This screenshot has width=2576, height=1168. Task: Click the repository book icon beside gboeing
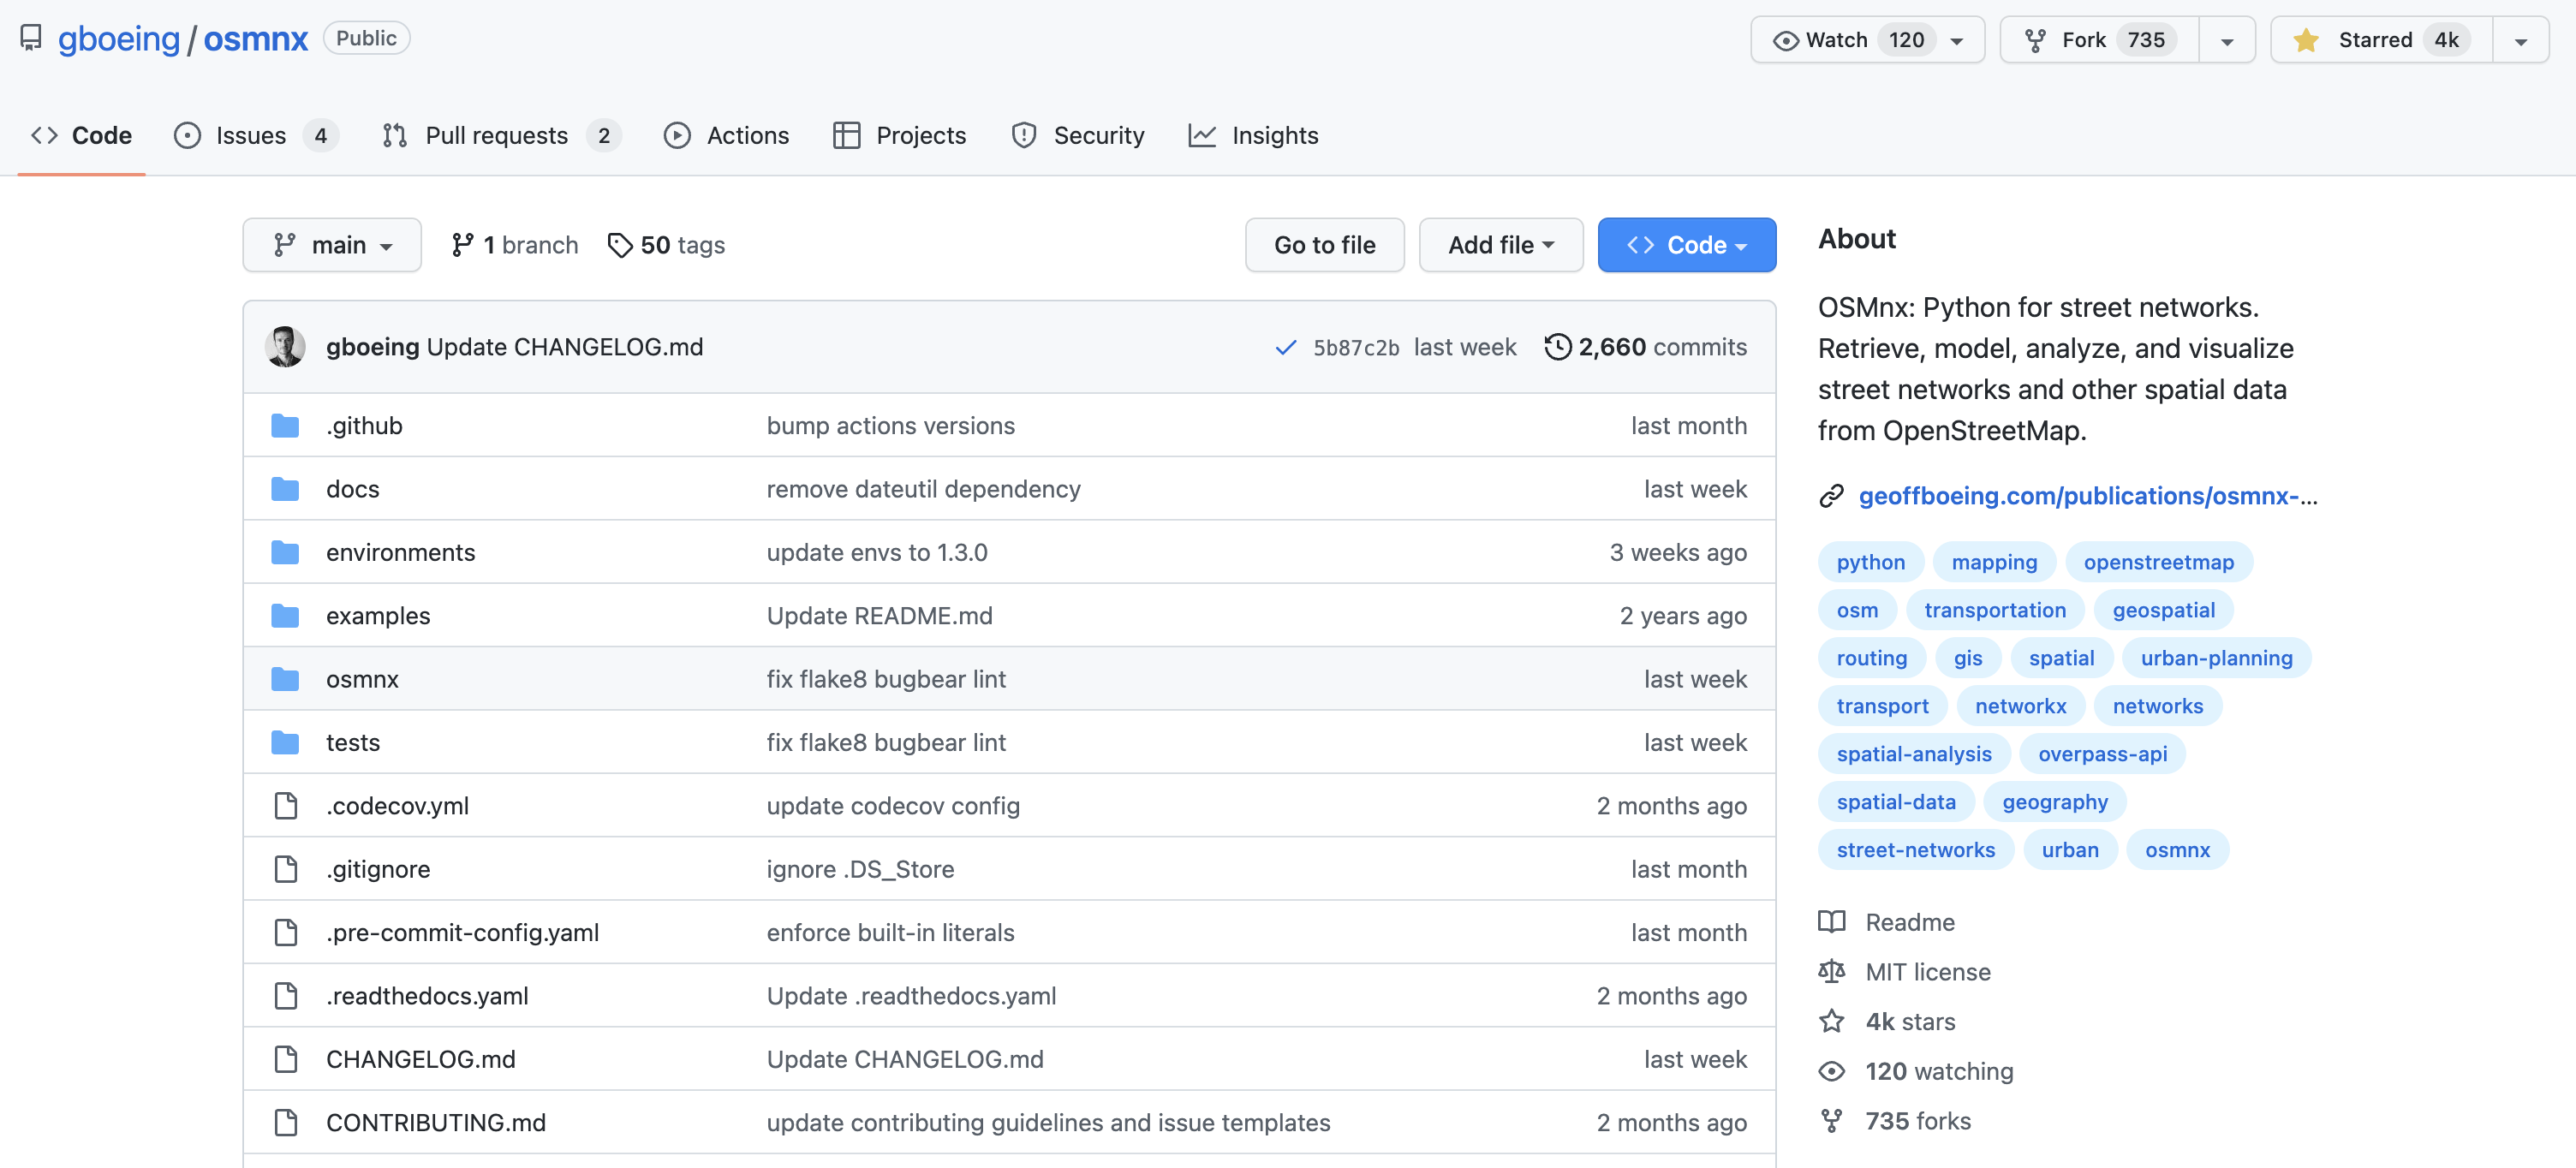point(31,38)
